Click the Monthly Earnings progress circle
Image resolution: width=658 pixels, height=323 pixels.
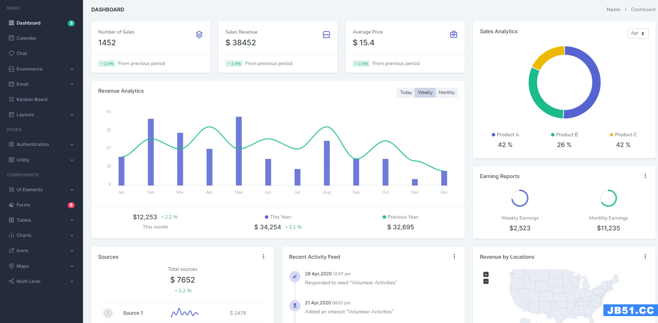tap(608, 198)
